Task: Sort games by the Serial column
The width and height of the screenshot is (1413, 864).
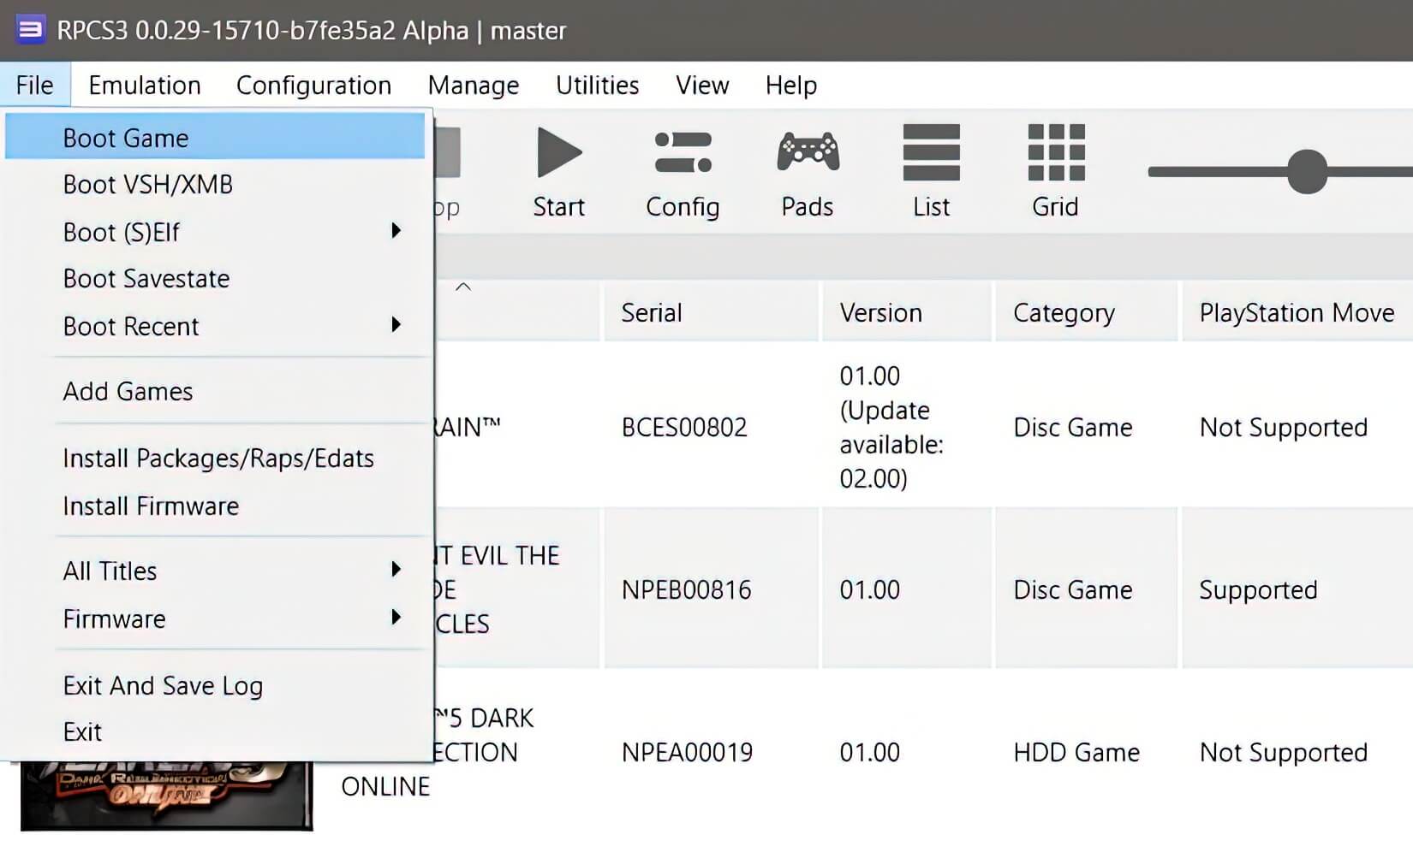Action: [651, 311]
